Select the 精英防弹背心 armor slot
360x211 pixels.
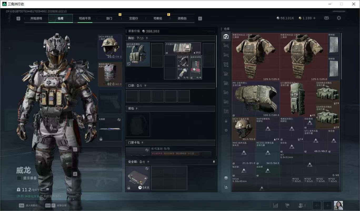point(110,74)
